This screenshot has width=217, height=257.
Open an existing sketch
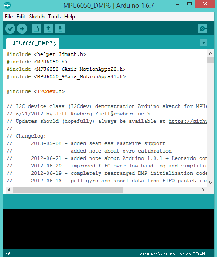pos(48,29)
